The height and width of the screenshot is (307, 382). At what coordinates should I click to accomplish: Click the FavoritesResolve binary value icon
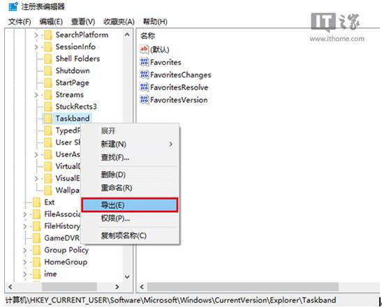(144, 87)
